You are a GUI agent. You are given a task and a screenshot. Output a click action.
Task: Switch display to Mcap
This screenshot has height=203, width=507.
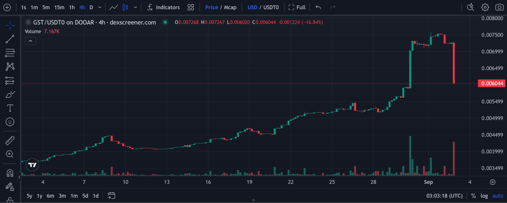(x=230, y=7)
